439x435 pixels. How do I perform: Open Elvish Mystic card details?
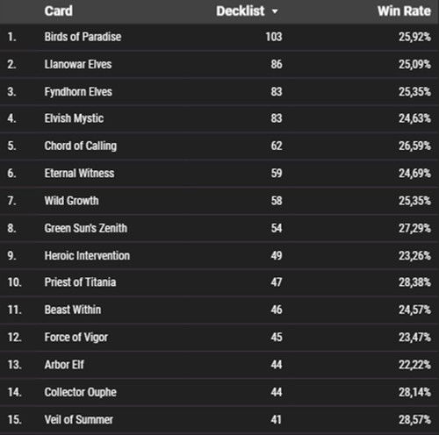[74, 118]
